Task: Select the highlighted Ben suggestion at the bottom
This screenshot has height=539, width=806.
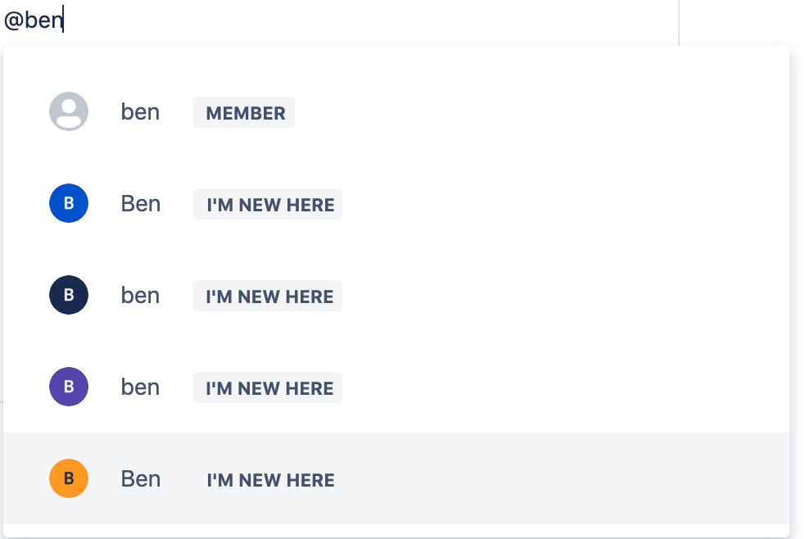Action: click(x=328, y=479)
